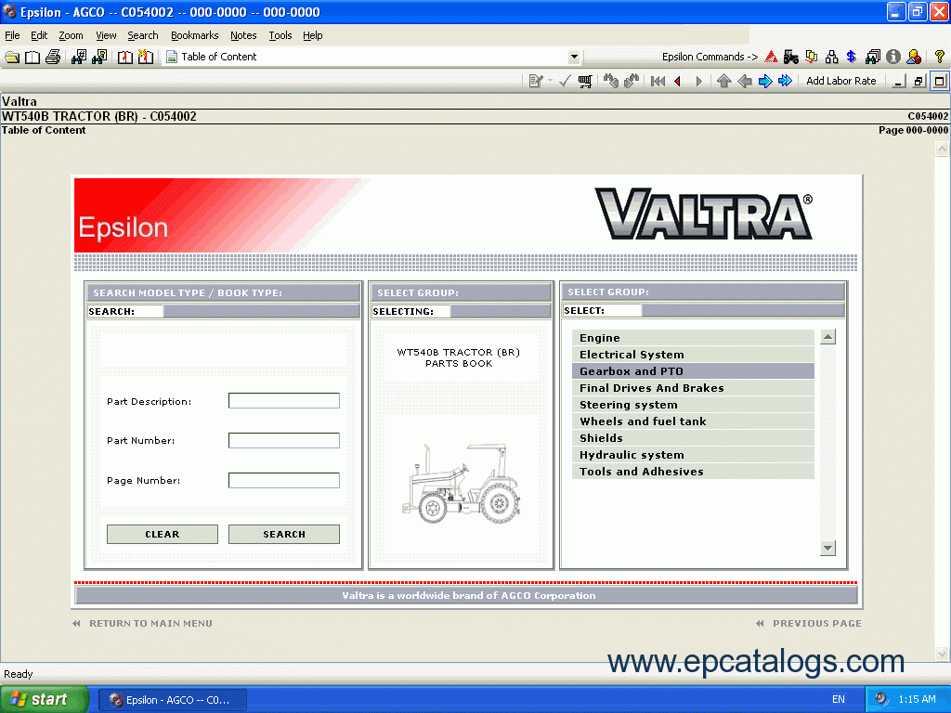Select the Wheels and fuel tank group
This screenshot has height=713, width=951.
pyautogui.click(x=693, y=421)
